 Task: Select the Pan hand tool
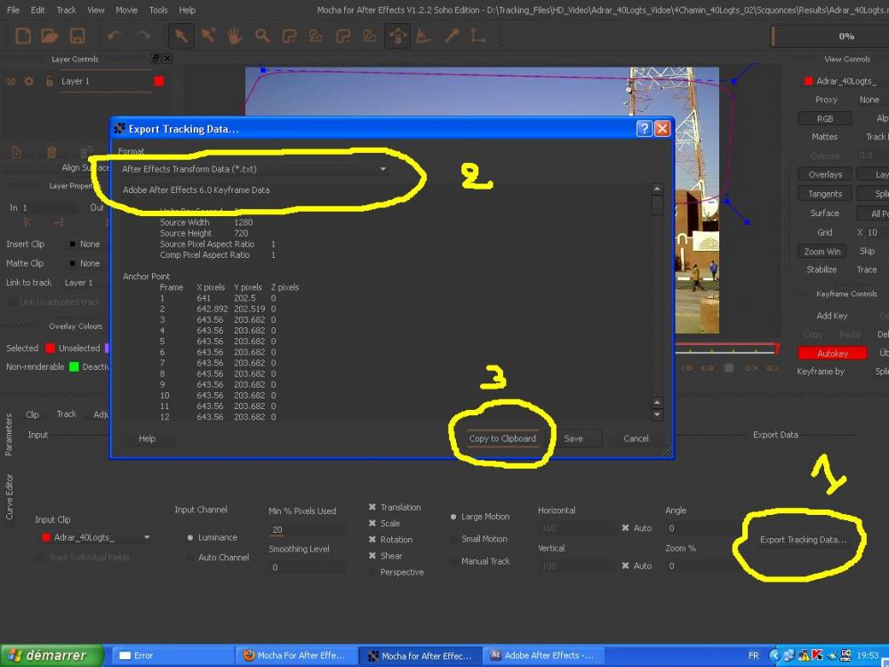coord(235,36)
